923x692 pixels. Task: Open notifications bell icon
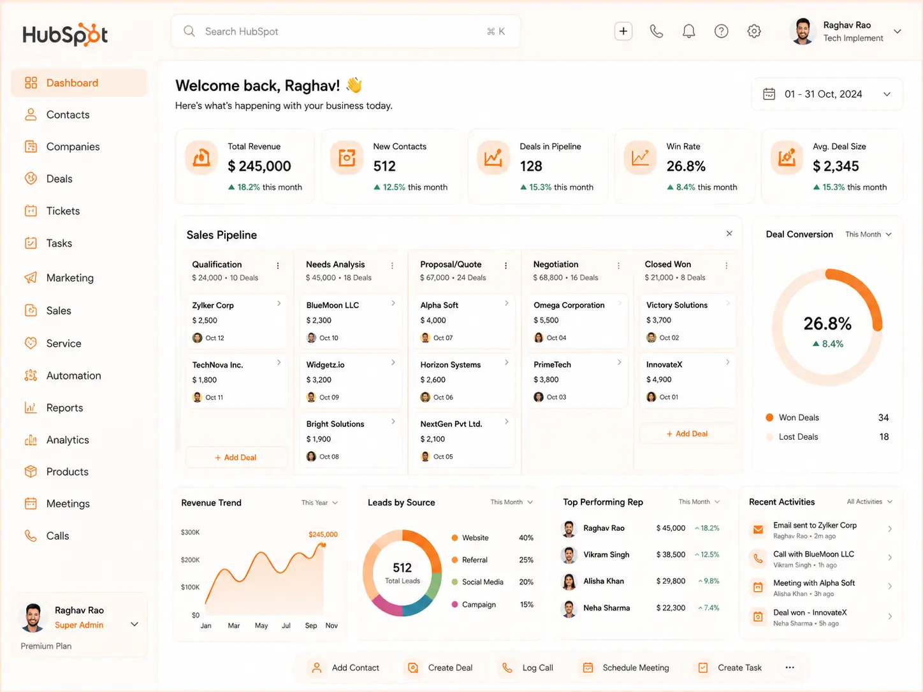(x=688, y=31)
